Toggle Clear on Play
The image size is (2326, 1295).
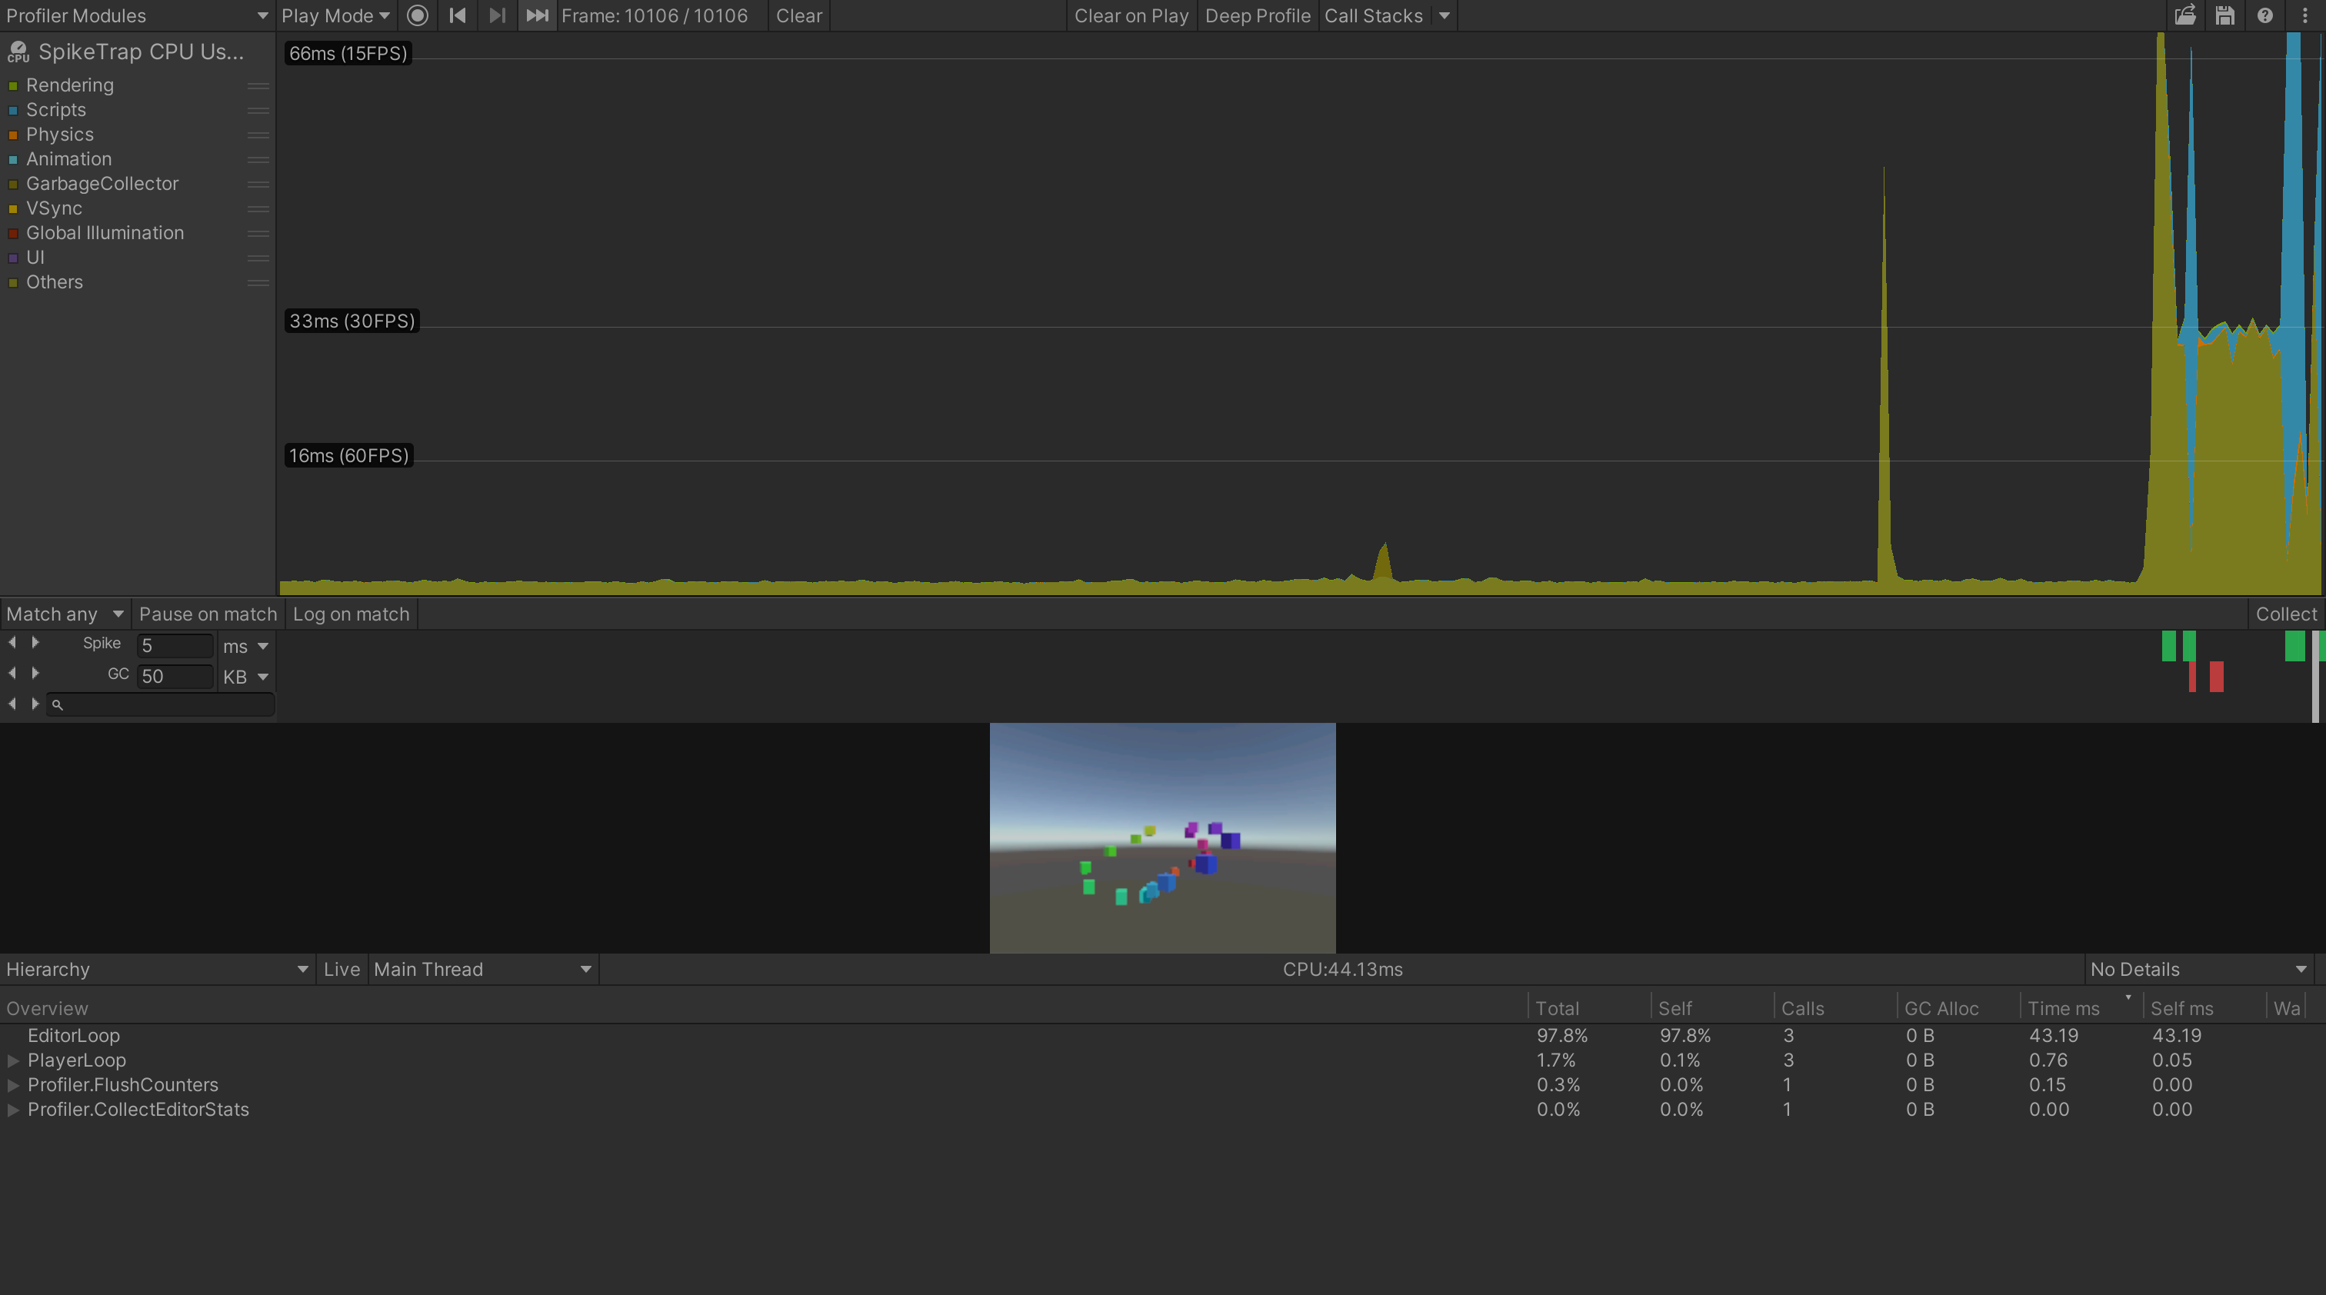[x=1131, y=15]
